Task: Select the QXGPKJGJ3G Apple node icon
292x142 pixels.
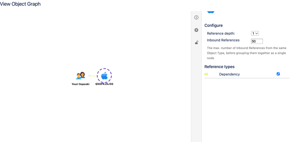Action: pyautogui.click(x=104, y=76)
